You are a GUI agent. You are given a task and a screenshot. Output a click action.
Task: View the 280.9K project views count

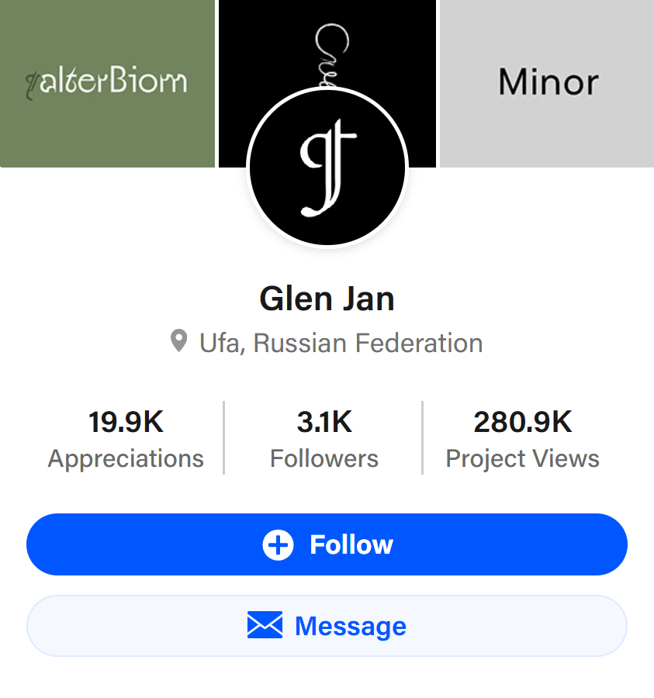click(x=523, y=422)
